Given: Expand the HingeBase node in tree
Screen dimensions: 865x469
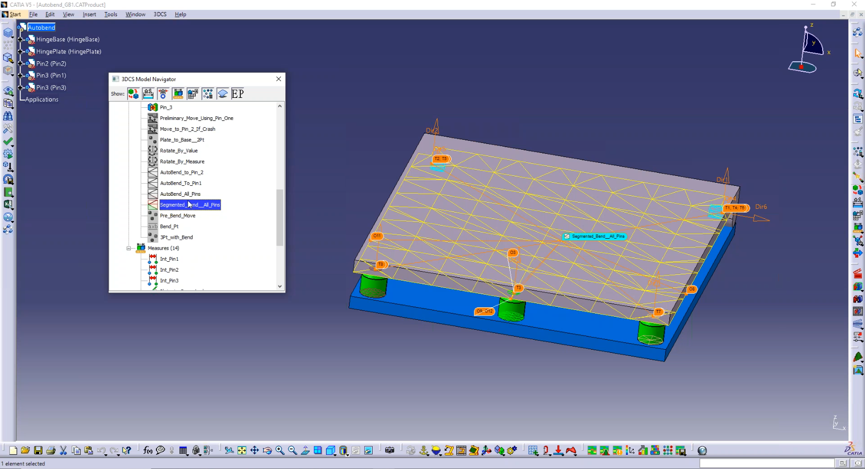Looking at the screenshot, I should click(20, 39).
